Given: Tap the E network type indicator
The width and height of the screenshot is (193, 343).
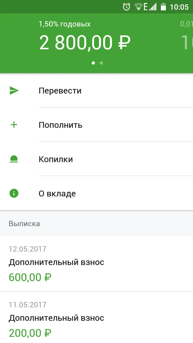Looking at the screenshot, I should pyautogui.click(x=146, y=6).
